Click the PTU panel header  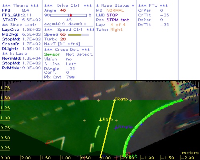pyautogui.click(x=153, y=6)
